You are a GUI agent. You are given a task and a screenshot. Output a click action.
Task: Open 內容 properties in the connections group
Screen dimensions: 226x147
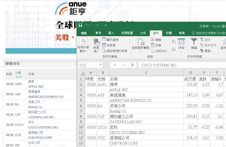pos(156,45)
